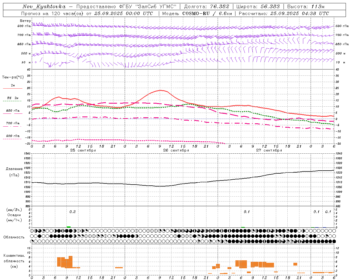This screenshot has height=280, width=350.
Task: Click the peak of the red 2м temperature curve
Action: (x=160, y=90)
